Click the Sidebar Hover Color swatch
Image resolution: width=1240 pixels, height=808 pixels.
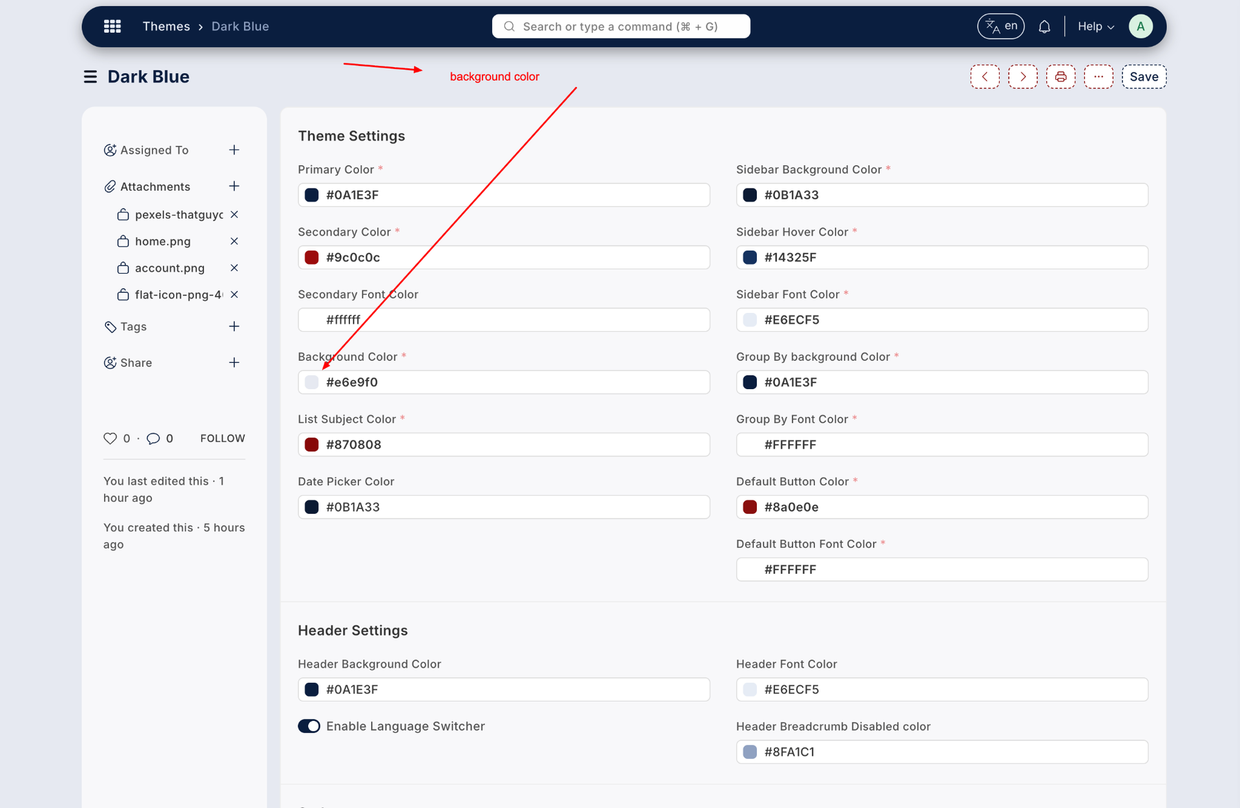[750, 258]
